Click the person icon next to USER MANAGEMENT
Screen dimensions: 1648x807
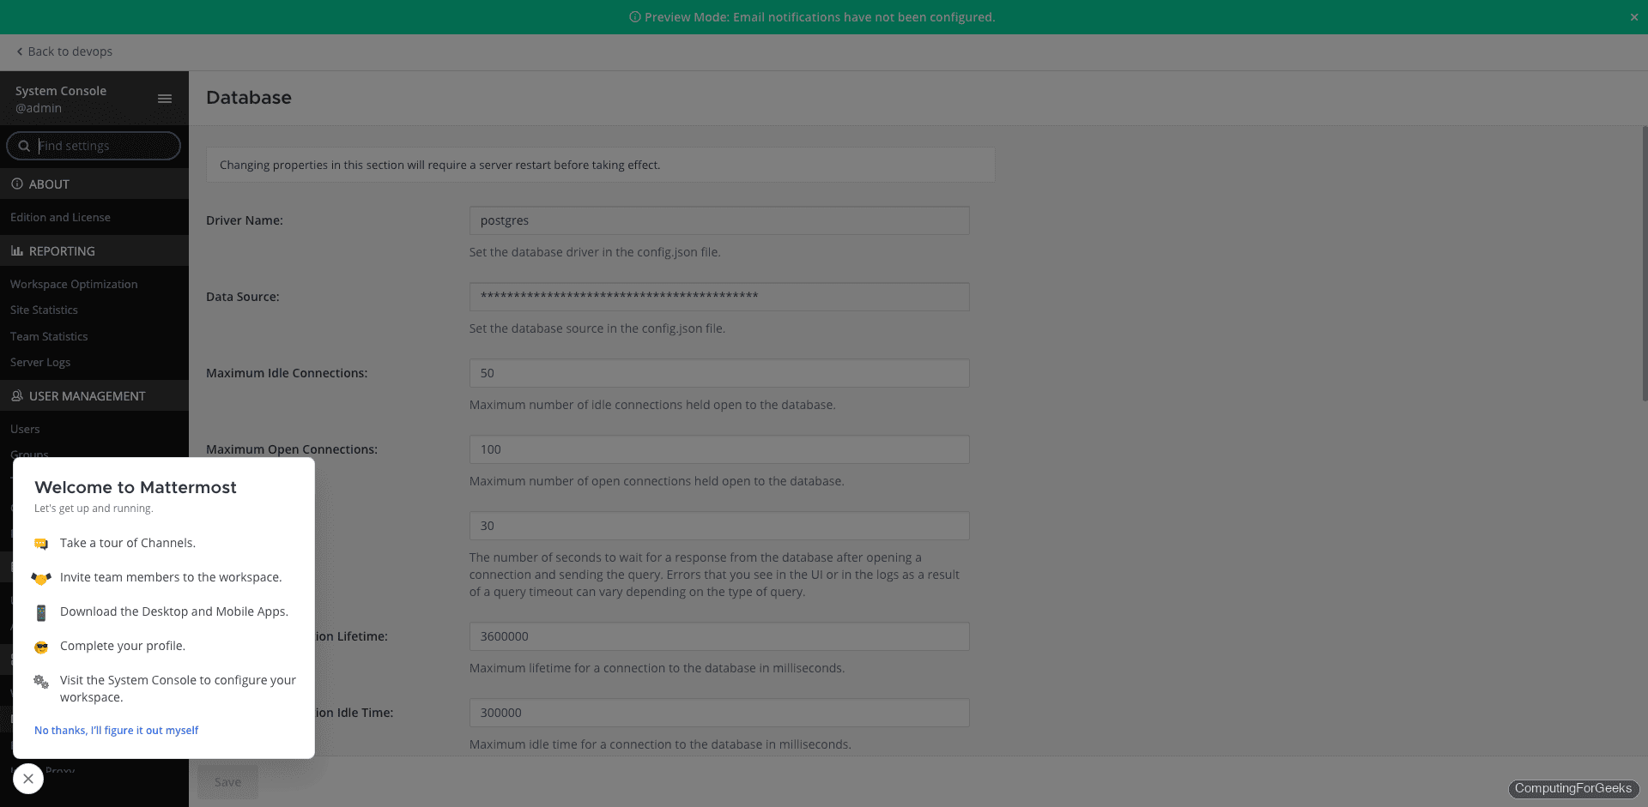pyautogui.click(x=16, y=395)
